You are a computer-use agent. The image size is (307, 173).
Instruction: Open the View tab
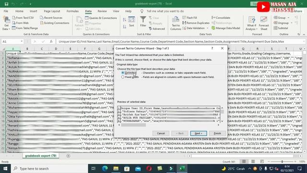point(116,11)
